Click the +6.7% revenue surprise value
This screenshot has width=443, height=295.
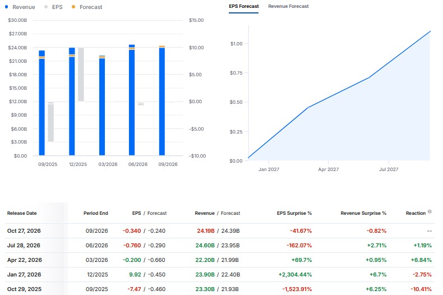tap(378, 275)
